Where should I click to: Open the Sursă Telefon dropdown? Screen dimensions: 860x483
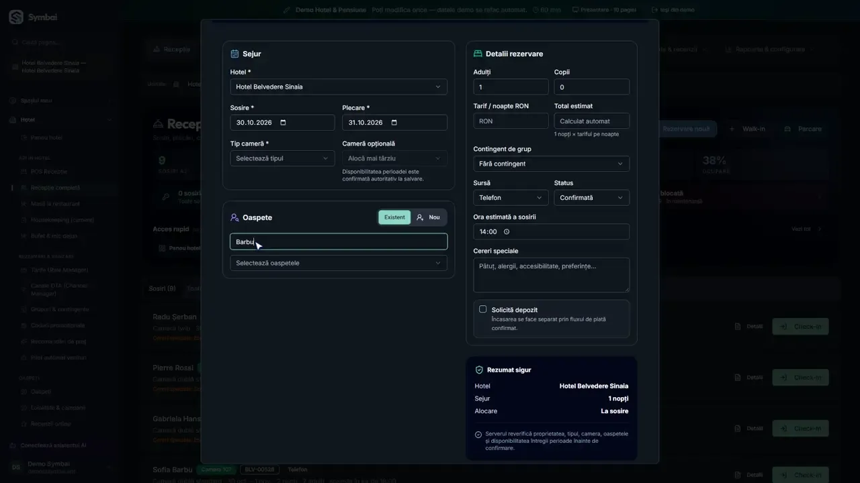(x=511, y=198)
